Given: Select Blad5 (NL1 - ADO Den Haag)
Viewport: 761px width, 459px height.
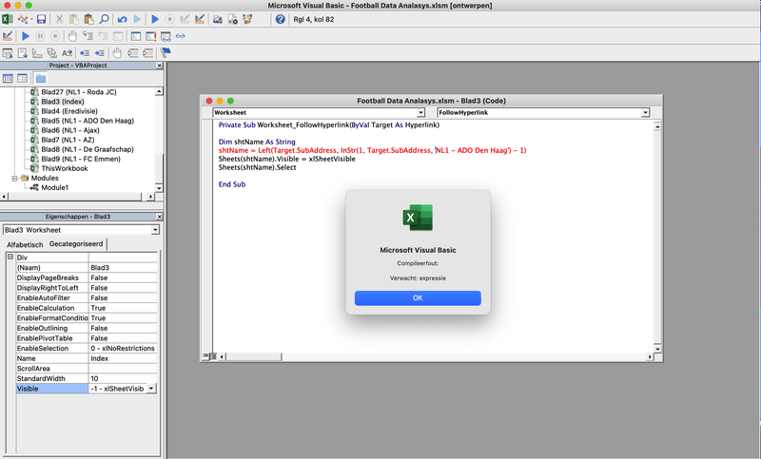Looking at the screenshot, I should (88, 121).
